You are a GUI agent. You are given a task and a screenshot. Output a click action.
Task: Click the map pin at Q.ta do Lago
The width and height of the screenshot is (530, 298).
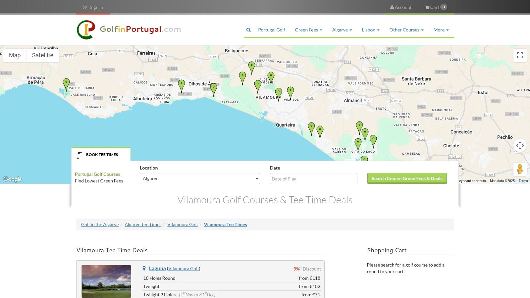tap(358, 145)
